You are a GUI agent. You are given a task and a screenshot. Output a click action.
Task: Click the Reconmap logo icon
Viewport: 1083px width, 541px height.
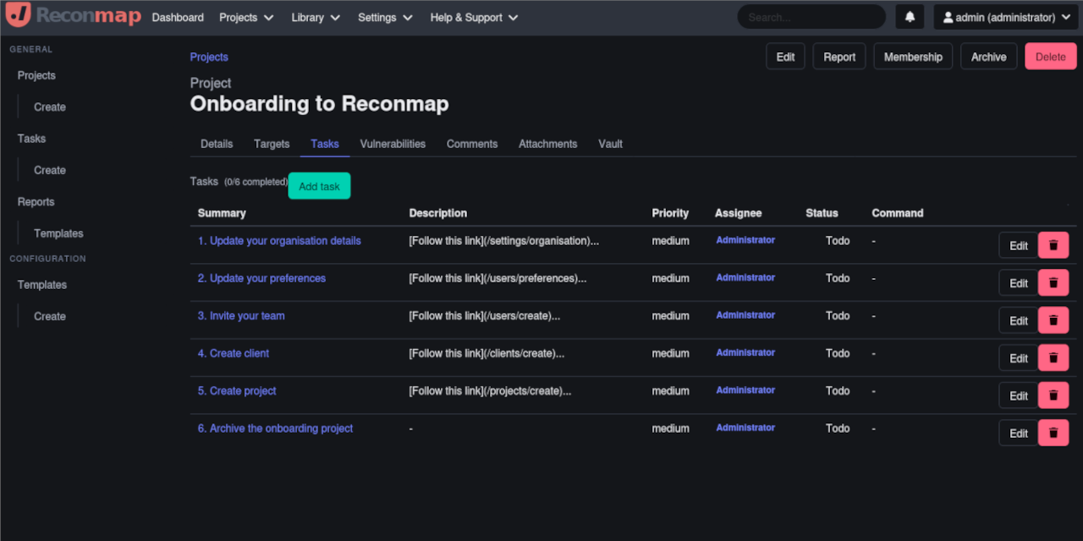(18, 15)
